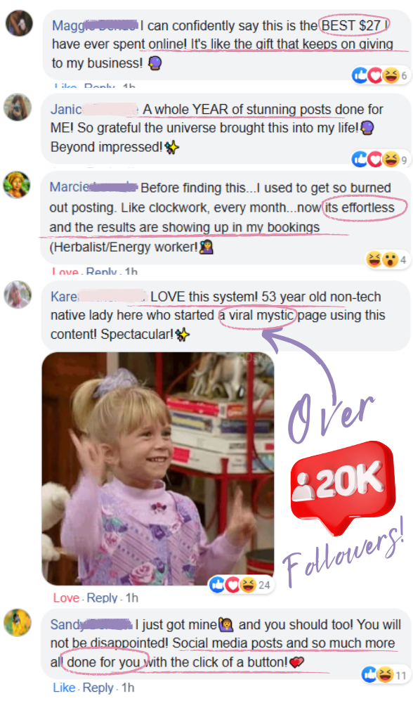Open Maggie's profile picture avatar

19,22
